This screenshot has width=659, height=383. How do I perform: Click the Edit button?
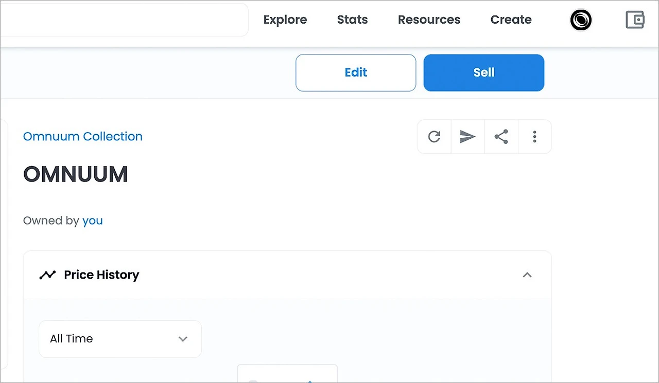(x=356, y=72)
